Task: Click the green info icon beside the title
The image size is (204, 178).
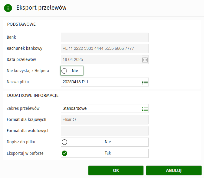Action: [x=8, y=8]
